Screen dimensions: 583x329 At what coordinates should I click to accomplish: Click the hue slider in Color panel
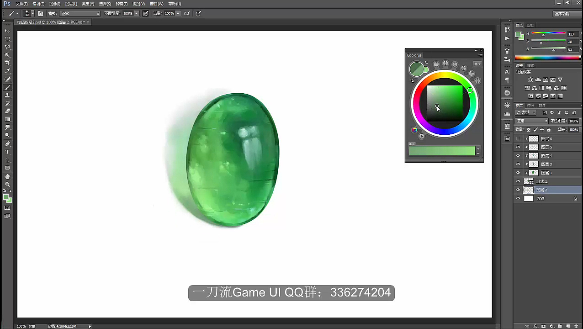[549, 34]
